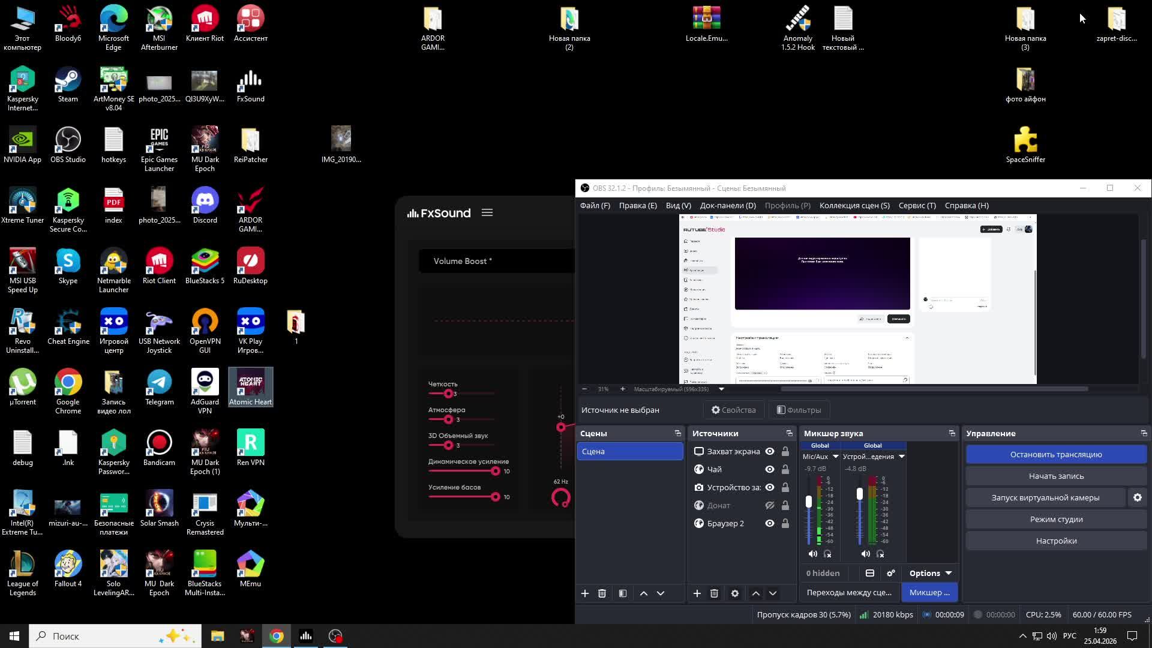Image resolution: width=1152 pixels, height=648 pixels.
Task: Open the Коллекция сцен menu
Action: click(854, 205)
